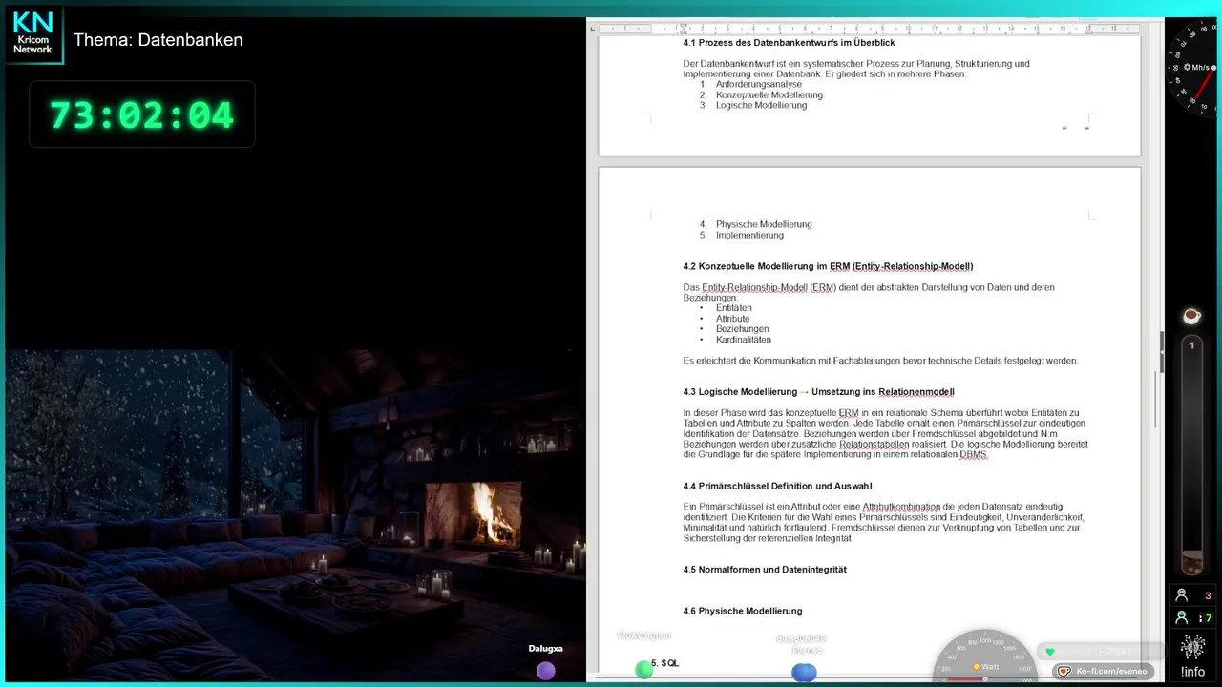This screenshot has height=687, width=1222.
Task: Click the coffee cup icon in right sidebar
Action: coord(1191,316)
